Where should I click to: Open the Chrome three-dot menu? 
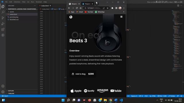coord(124,8)
